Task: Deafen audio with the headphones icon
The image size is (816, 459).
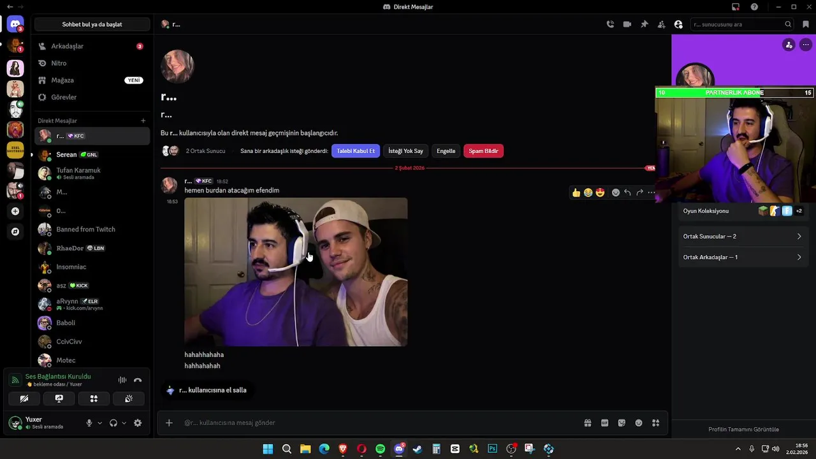Action: (x=113, y=423)
